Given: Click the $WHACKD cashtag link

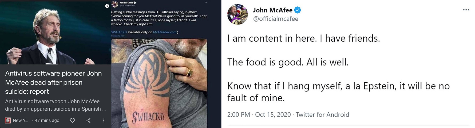Looking at the screenshot, I should click(119, 32).
